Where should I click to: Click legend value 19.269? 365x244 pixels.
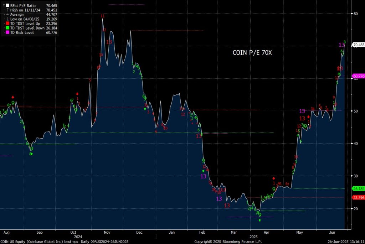(51, 19)
